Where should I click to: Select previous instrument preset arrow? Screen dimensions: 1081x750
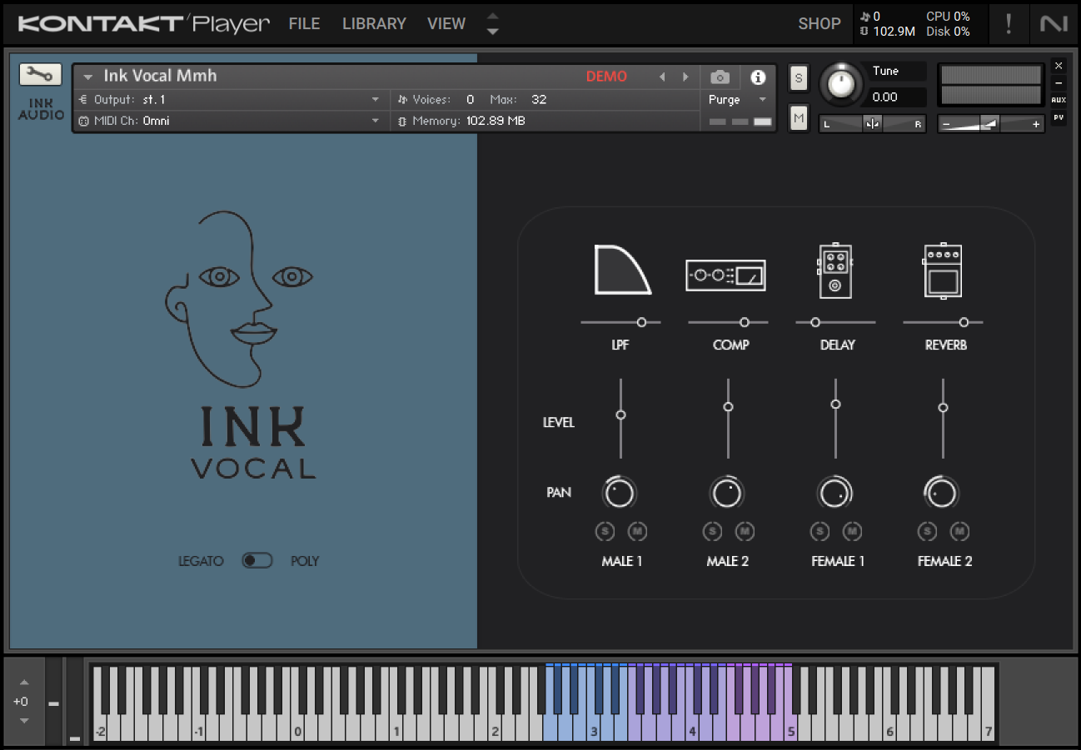[662, 77]
